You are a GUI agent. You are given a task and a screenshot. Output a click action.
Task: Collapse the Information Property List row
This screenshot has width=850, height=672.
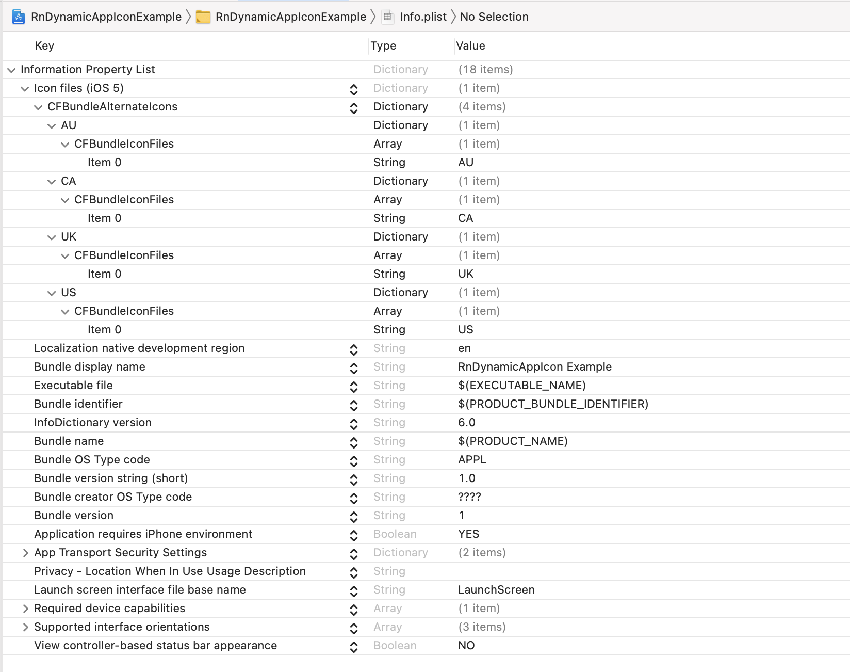click(11, 70)
